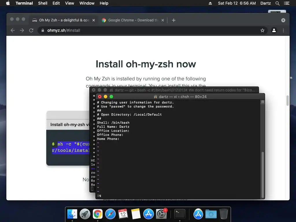Switch to the Google Chrome Download tab
The image size is (296, 222).
[133, 20]
